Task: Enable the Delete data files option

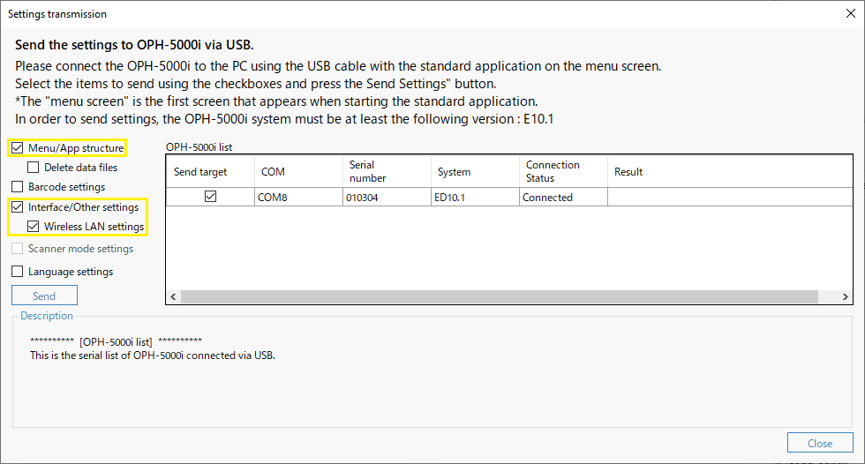Action: 34,167
